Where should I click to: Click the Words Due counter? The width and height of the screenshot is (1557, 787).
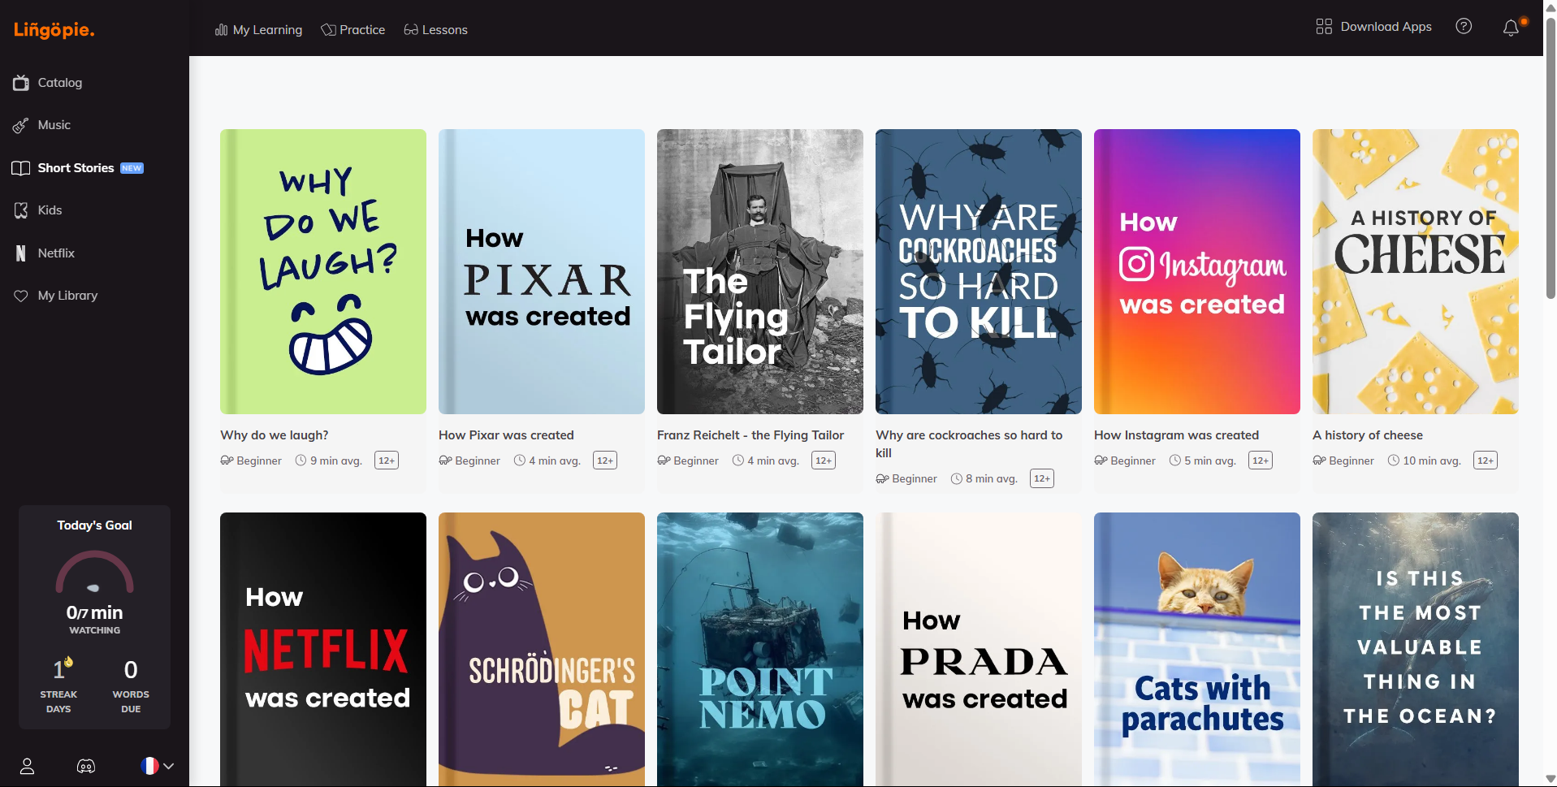pyautogui.click(x=131, y=685)
